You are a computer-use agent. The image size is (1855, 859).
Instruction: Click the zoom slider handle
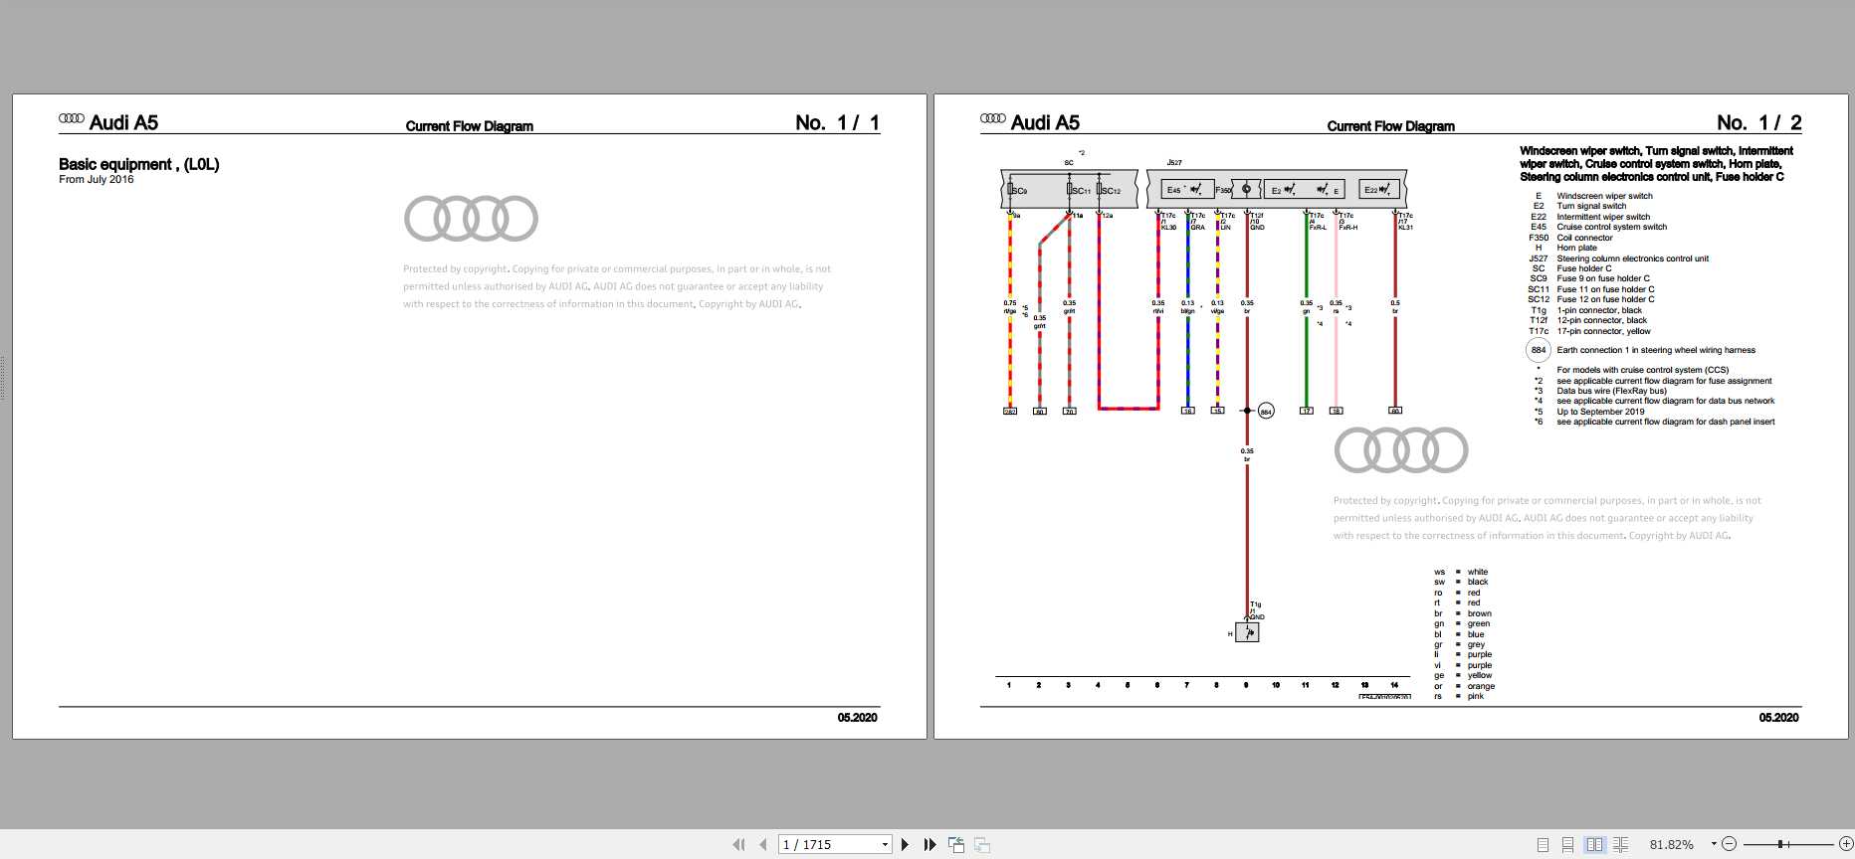pos(1780,844)
